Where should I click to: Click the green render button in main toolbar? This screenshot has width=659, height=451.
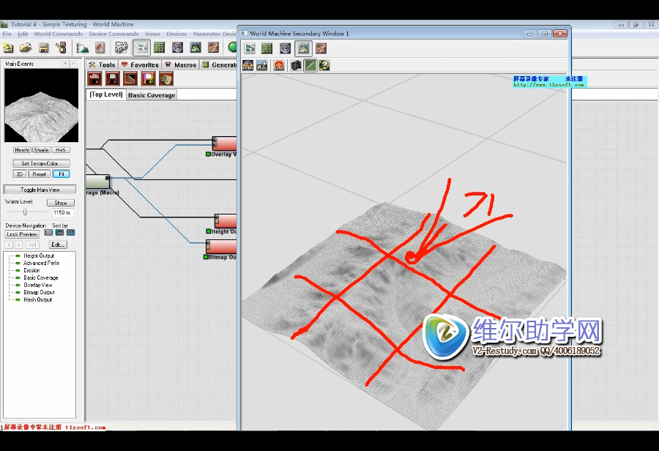231,47
